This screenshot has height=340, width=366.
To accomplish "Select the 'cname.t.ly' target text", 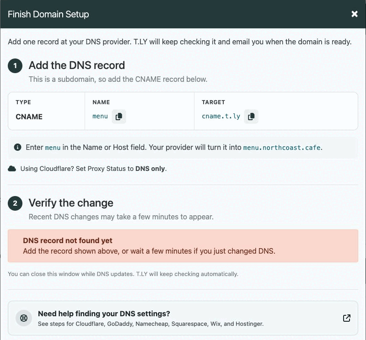I will (x=221, y=116).
